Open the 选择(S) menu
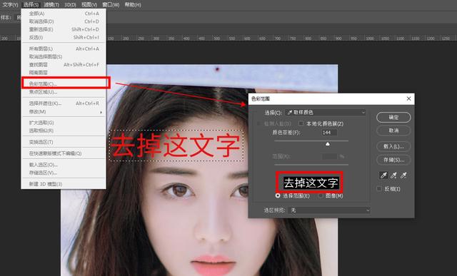 [x=31, y=5]
